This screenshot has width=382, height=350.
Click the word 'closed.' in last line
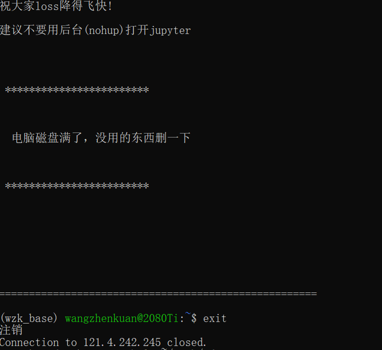186,342
